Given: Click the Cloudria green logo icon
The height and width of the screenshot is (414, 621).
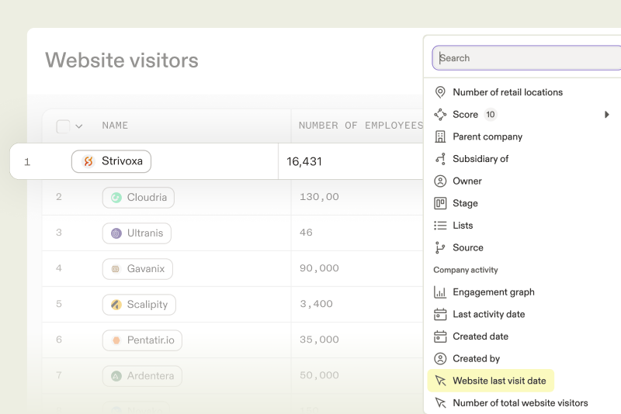Looking at the screenshot, I should tap(116, 198).
